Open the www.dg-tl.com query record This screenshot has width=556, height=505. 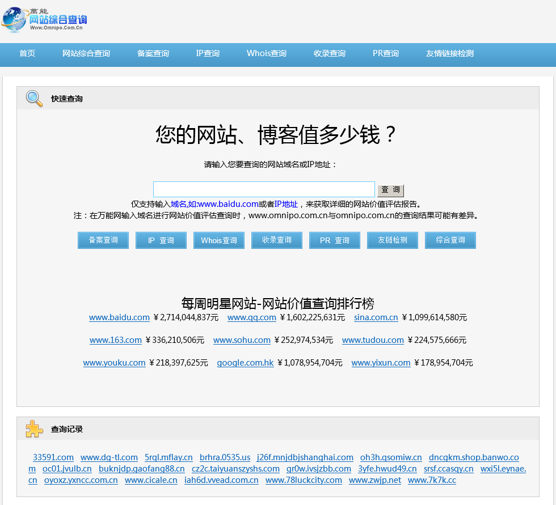pos(109,457)
